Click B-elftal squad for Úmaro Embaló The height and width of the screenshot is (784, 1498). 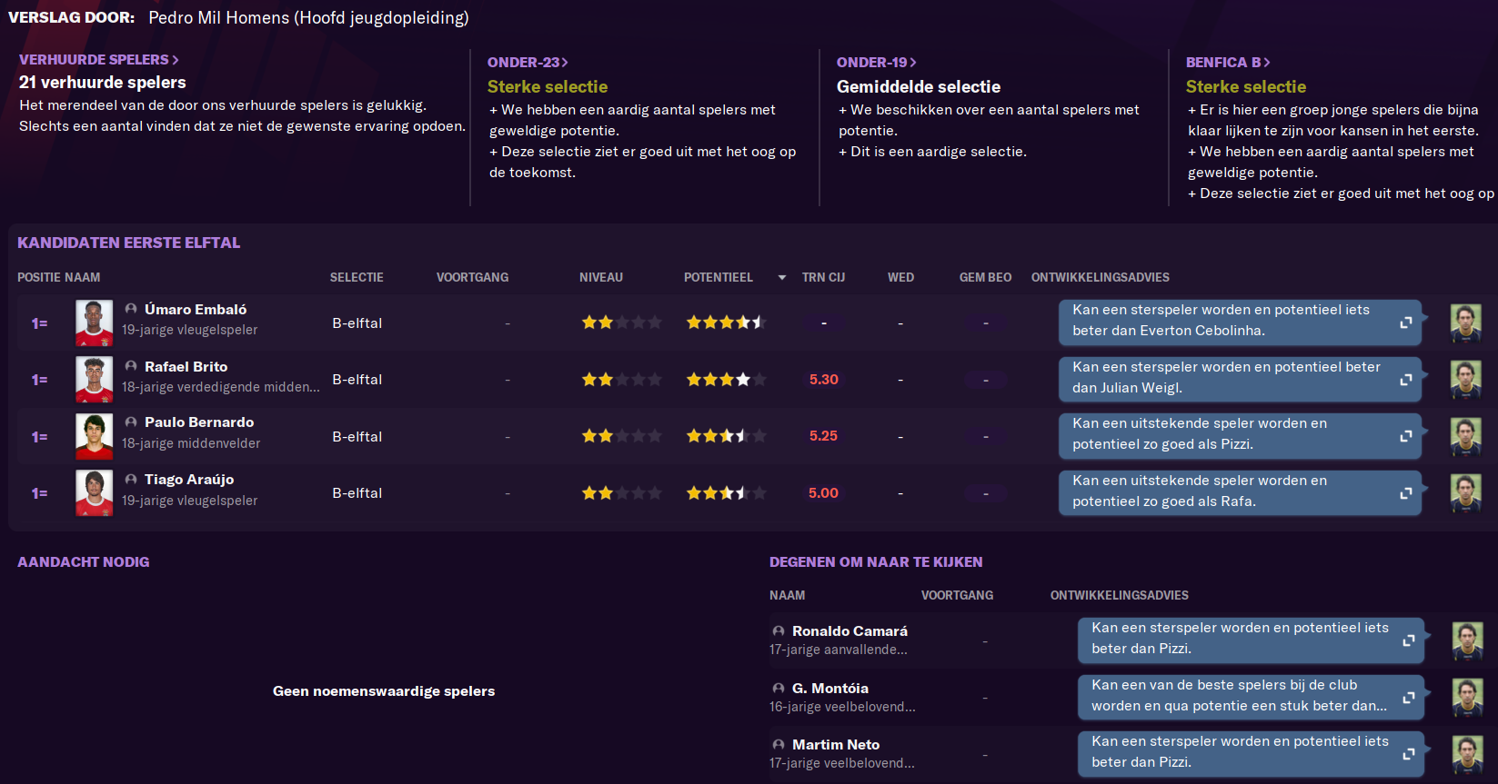coord(357,323)
